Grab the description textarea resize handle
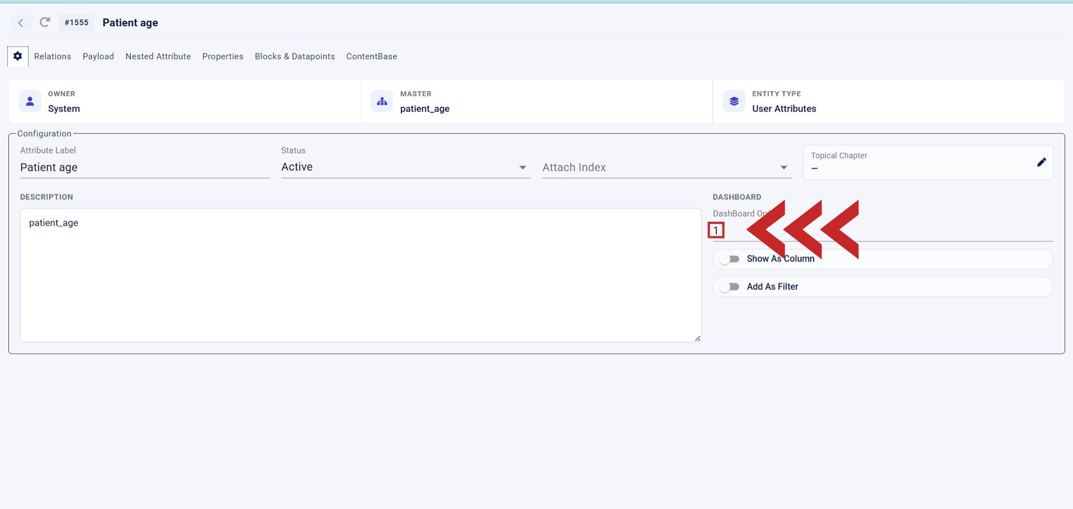1073x509 pixels. [697, 338]
